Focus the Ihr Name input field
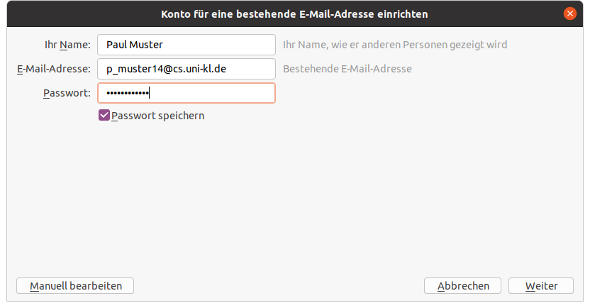This screenshot has width=590, height=308. click(x=186, y=45)
